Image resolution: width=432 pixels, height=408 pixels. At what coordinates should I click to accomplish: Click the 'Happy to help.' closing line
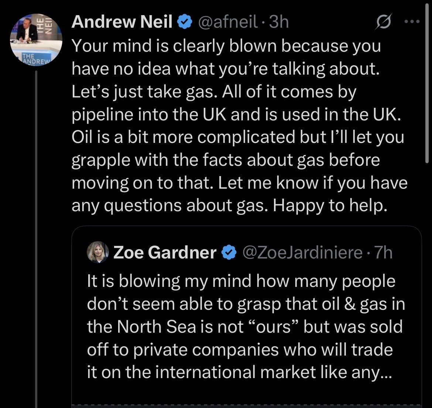[330, 206]
